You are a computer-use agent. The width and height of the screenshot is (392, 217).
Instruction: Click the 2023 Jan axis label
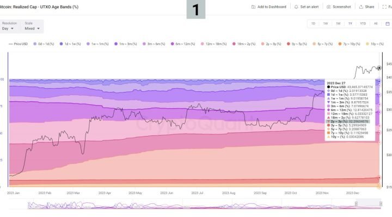coord(13,193)
